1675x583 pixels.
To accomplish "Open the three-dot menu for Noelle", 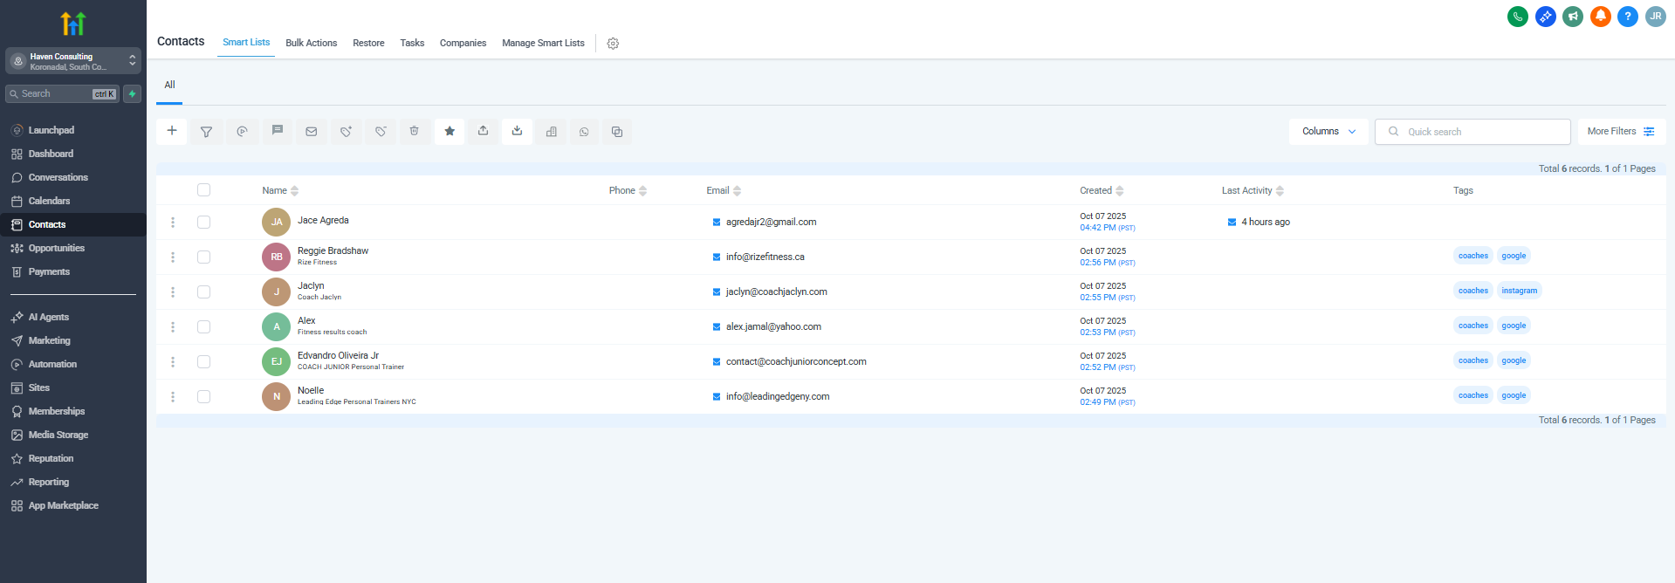I will coord(173,396).
